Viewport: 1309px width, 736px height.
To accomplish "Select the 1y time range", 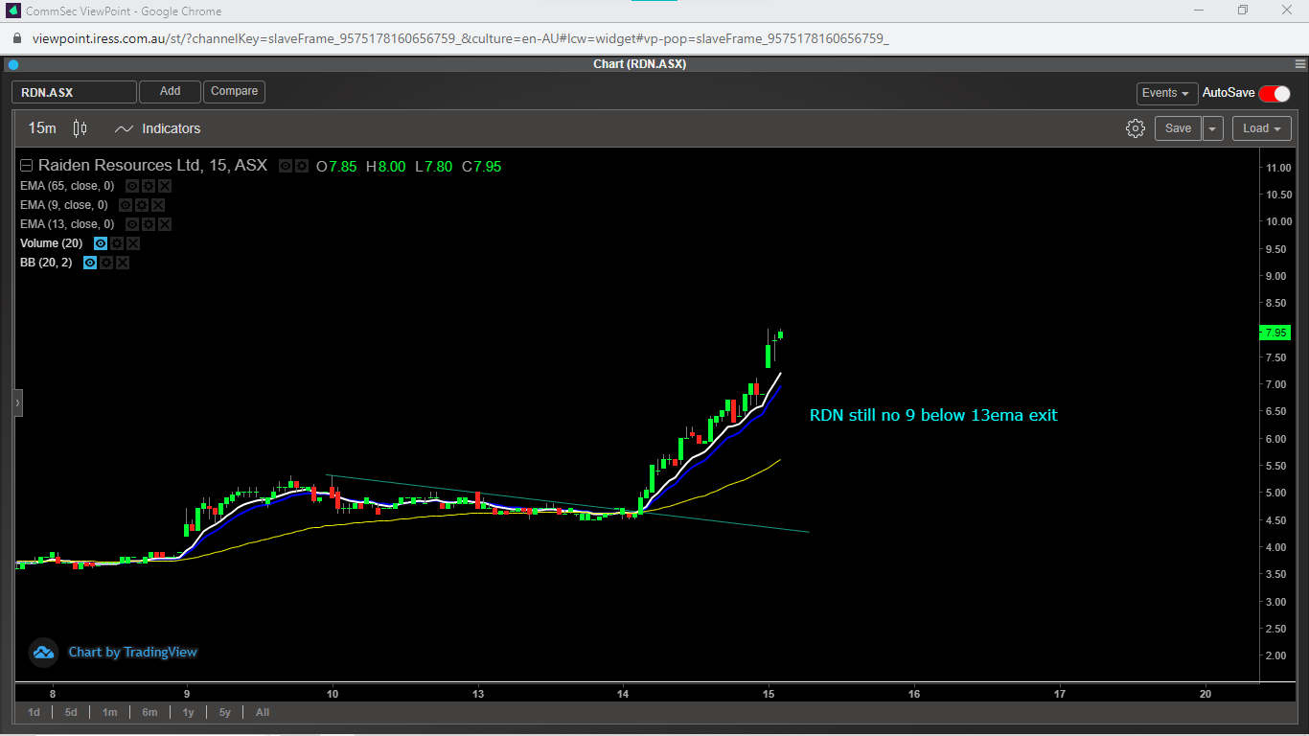I will 188,712.
